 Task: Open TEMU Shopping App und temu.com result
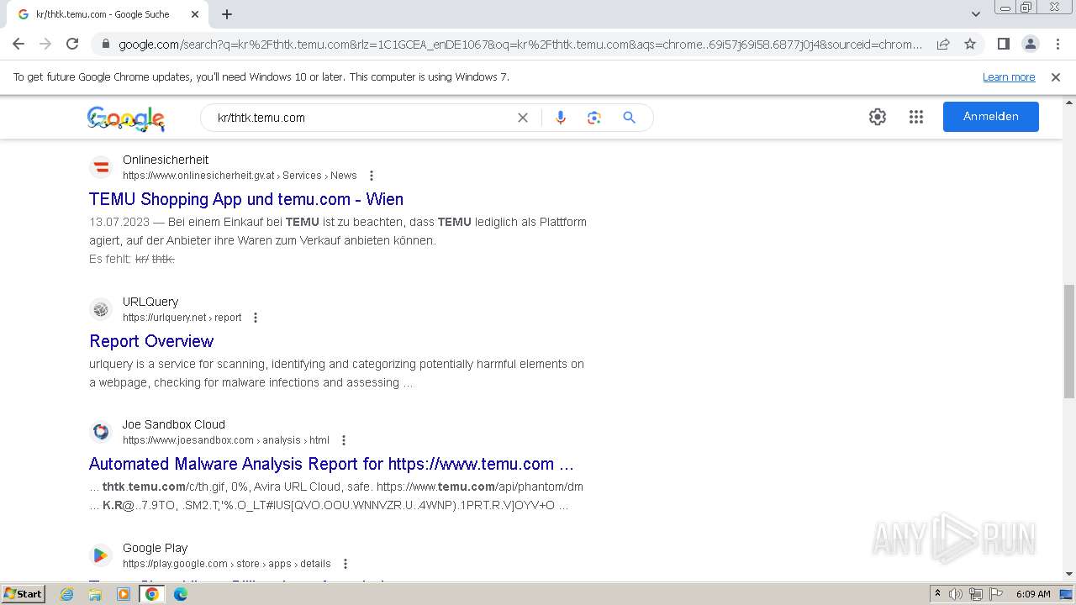click(246, 199)
